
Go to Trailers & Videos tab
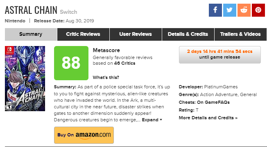click(240, 34)
